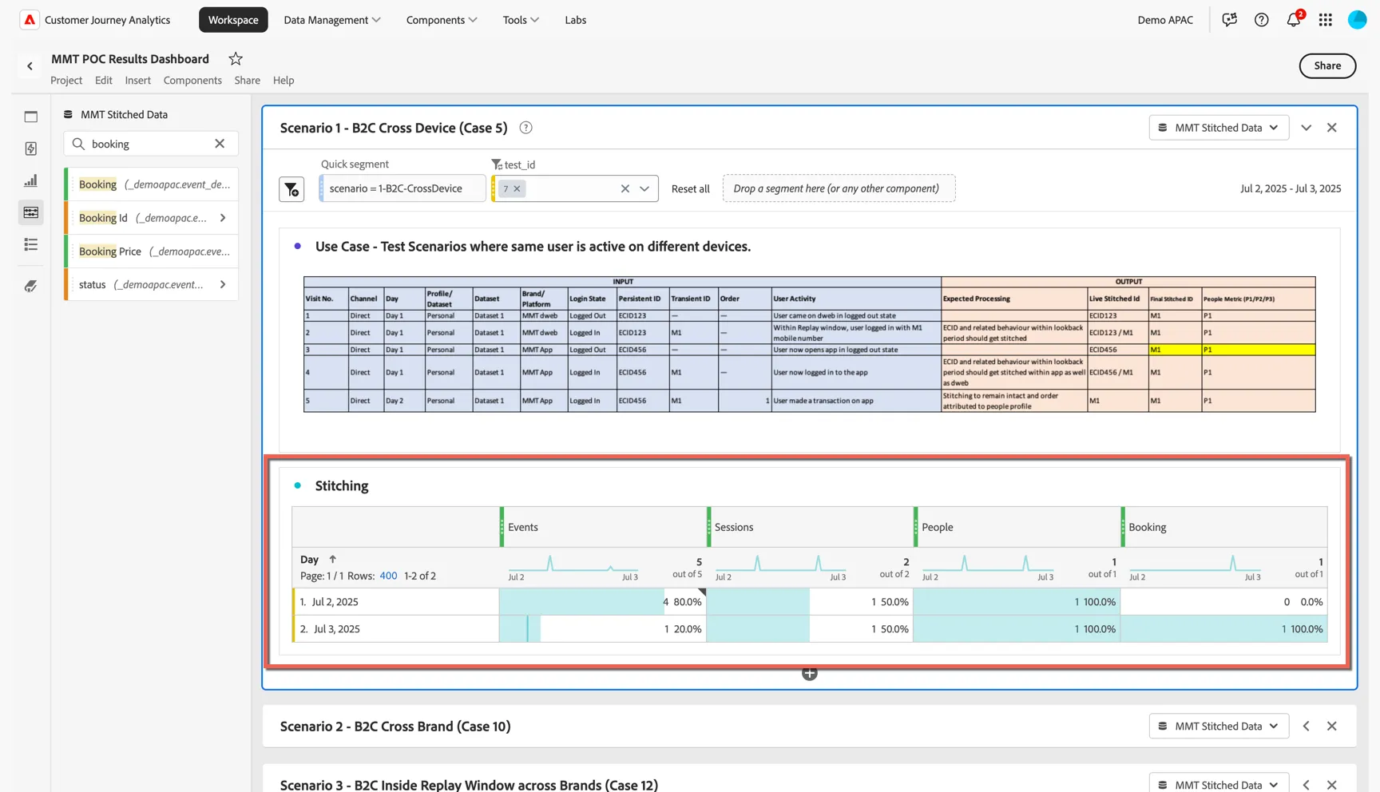Clear the booking search field
The height and width of the screenshot is (792, 1380).
220,144
